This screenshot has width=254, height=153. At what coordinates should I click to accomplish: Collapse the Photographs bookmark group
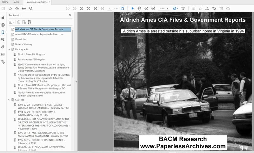[9, 50]
